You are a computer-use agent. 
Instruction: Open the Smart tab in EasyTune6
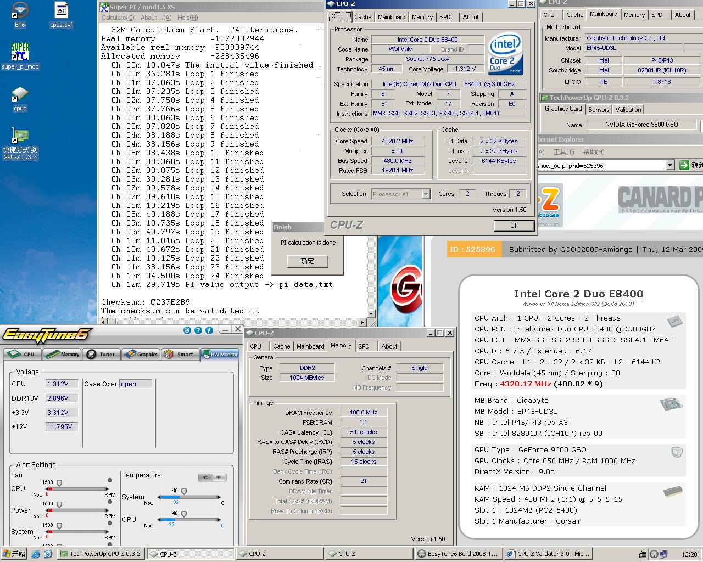pyautogui.click(x=180, y=354)
